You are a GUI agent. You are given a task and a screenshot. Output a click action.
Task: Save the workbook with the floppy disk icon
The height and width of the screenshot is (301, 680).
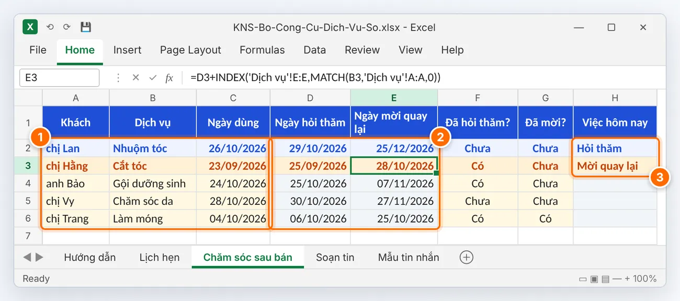pyautogui.click(x=86, y=27)
